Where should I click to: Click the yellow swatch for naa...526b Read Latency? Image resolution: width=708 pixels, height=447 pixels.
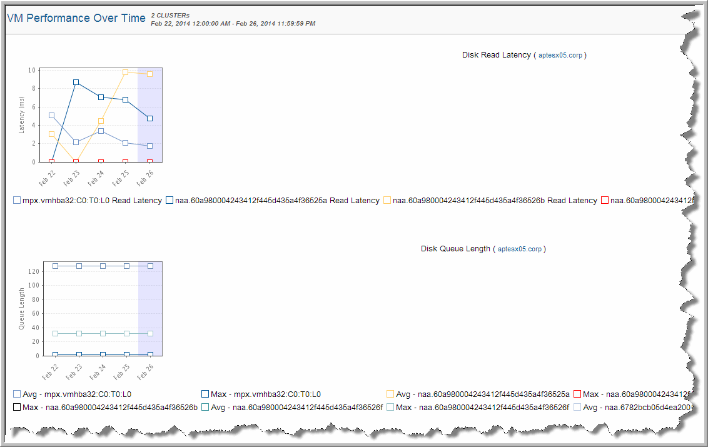387,201
